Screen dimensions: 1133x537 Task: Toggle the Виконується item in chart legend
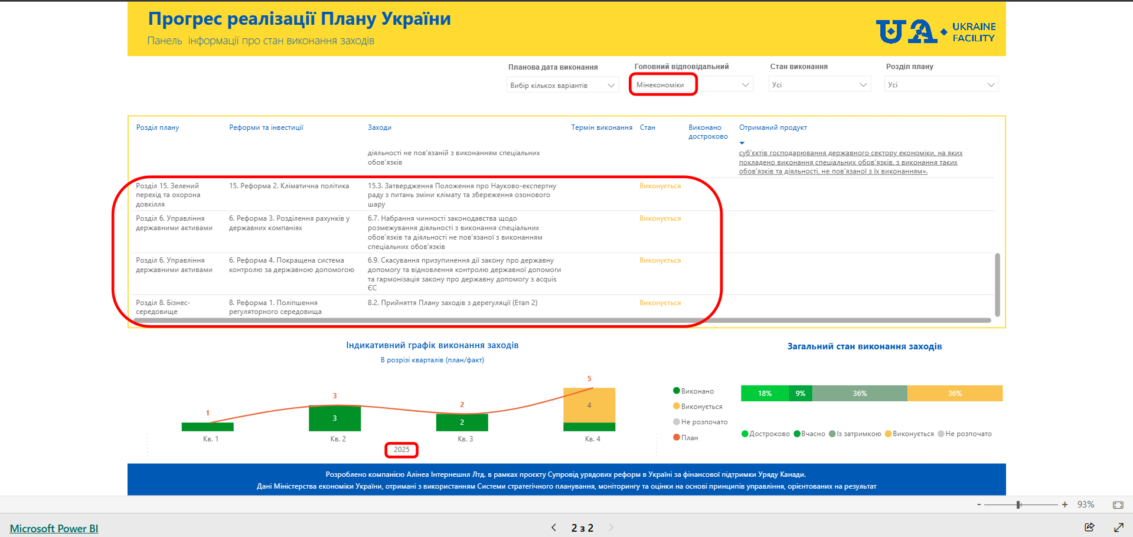pos(698,406)
